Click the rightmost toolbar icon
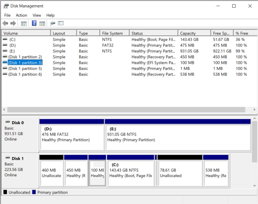The image size is (258, 204). 60,23
